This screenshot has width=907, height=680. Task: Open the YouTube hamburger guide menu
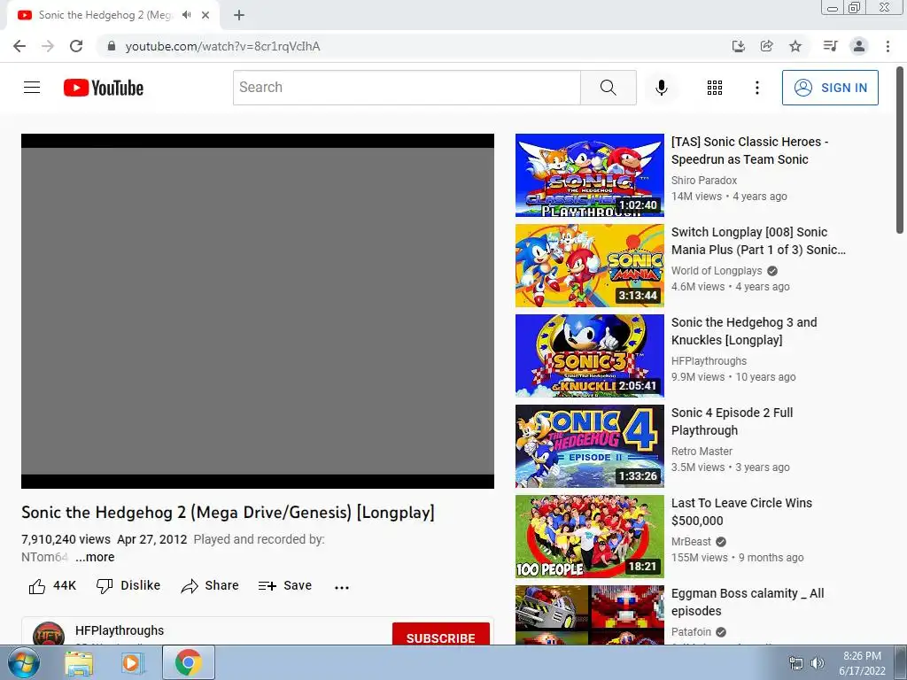pos(32,88)
